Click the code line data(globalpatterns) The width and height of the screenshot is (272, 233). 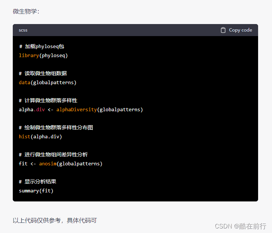click(x=48, y=83)
